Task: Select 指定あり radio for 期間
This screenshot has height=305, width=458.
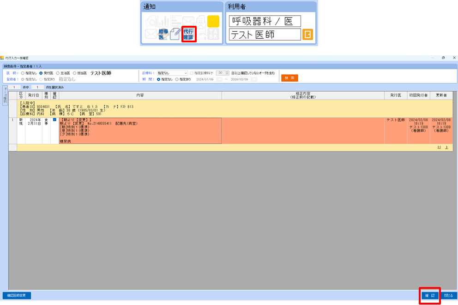Action: 177,79
